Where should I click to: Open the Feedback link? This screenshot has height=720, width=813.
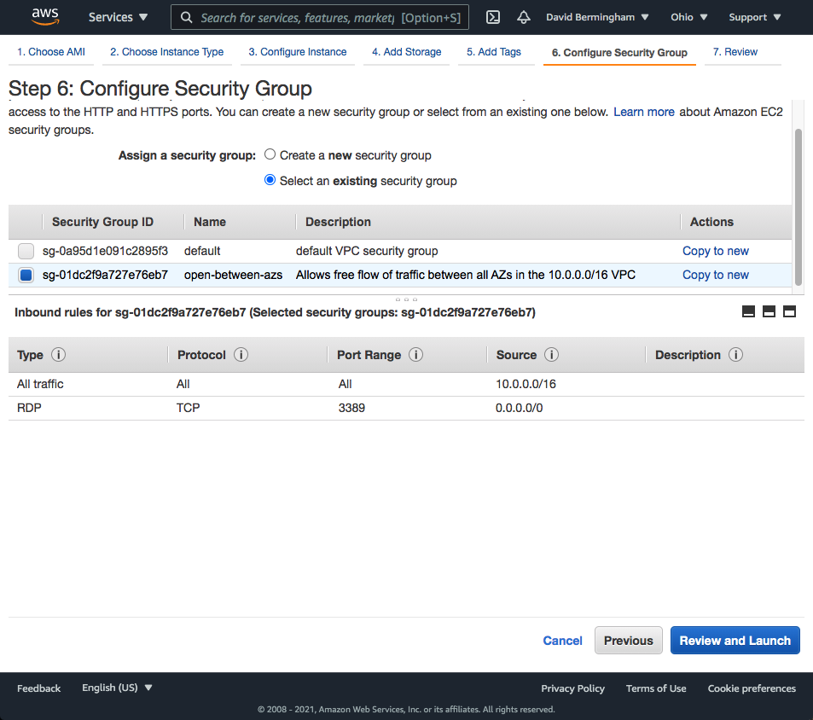coord(38,688)
